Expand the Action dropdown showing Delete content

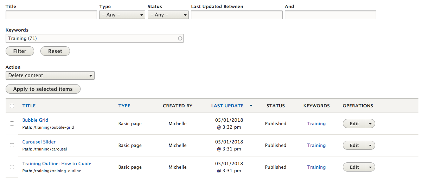[50, 75]
